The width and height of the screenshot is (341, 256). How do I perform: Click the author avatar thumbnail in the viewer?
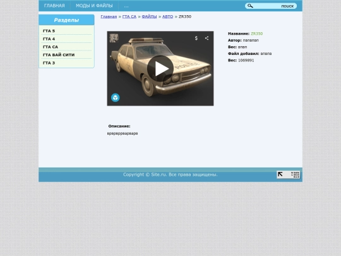114,38
